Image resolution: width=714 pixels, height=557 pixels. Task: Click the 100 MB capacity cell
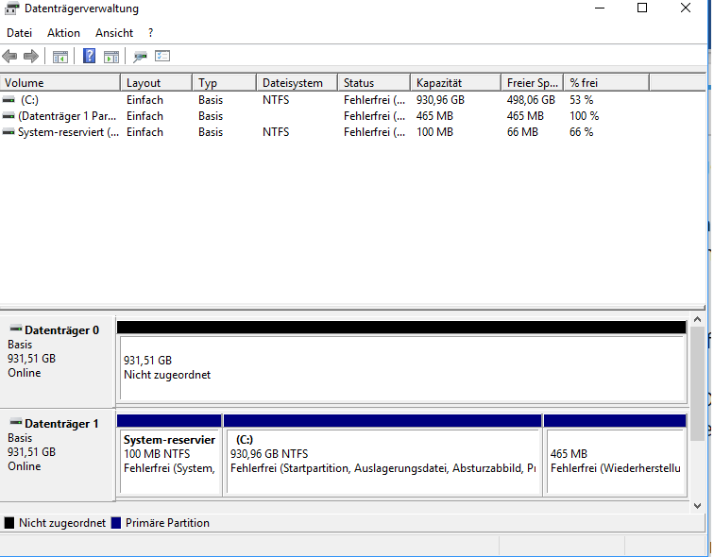pos(434,132)
